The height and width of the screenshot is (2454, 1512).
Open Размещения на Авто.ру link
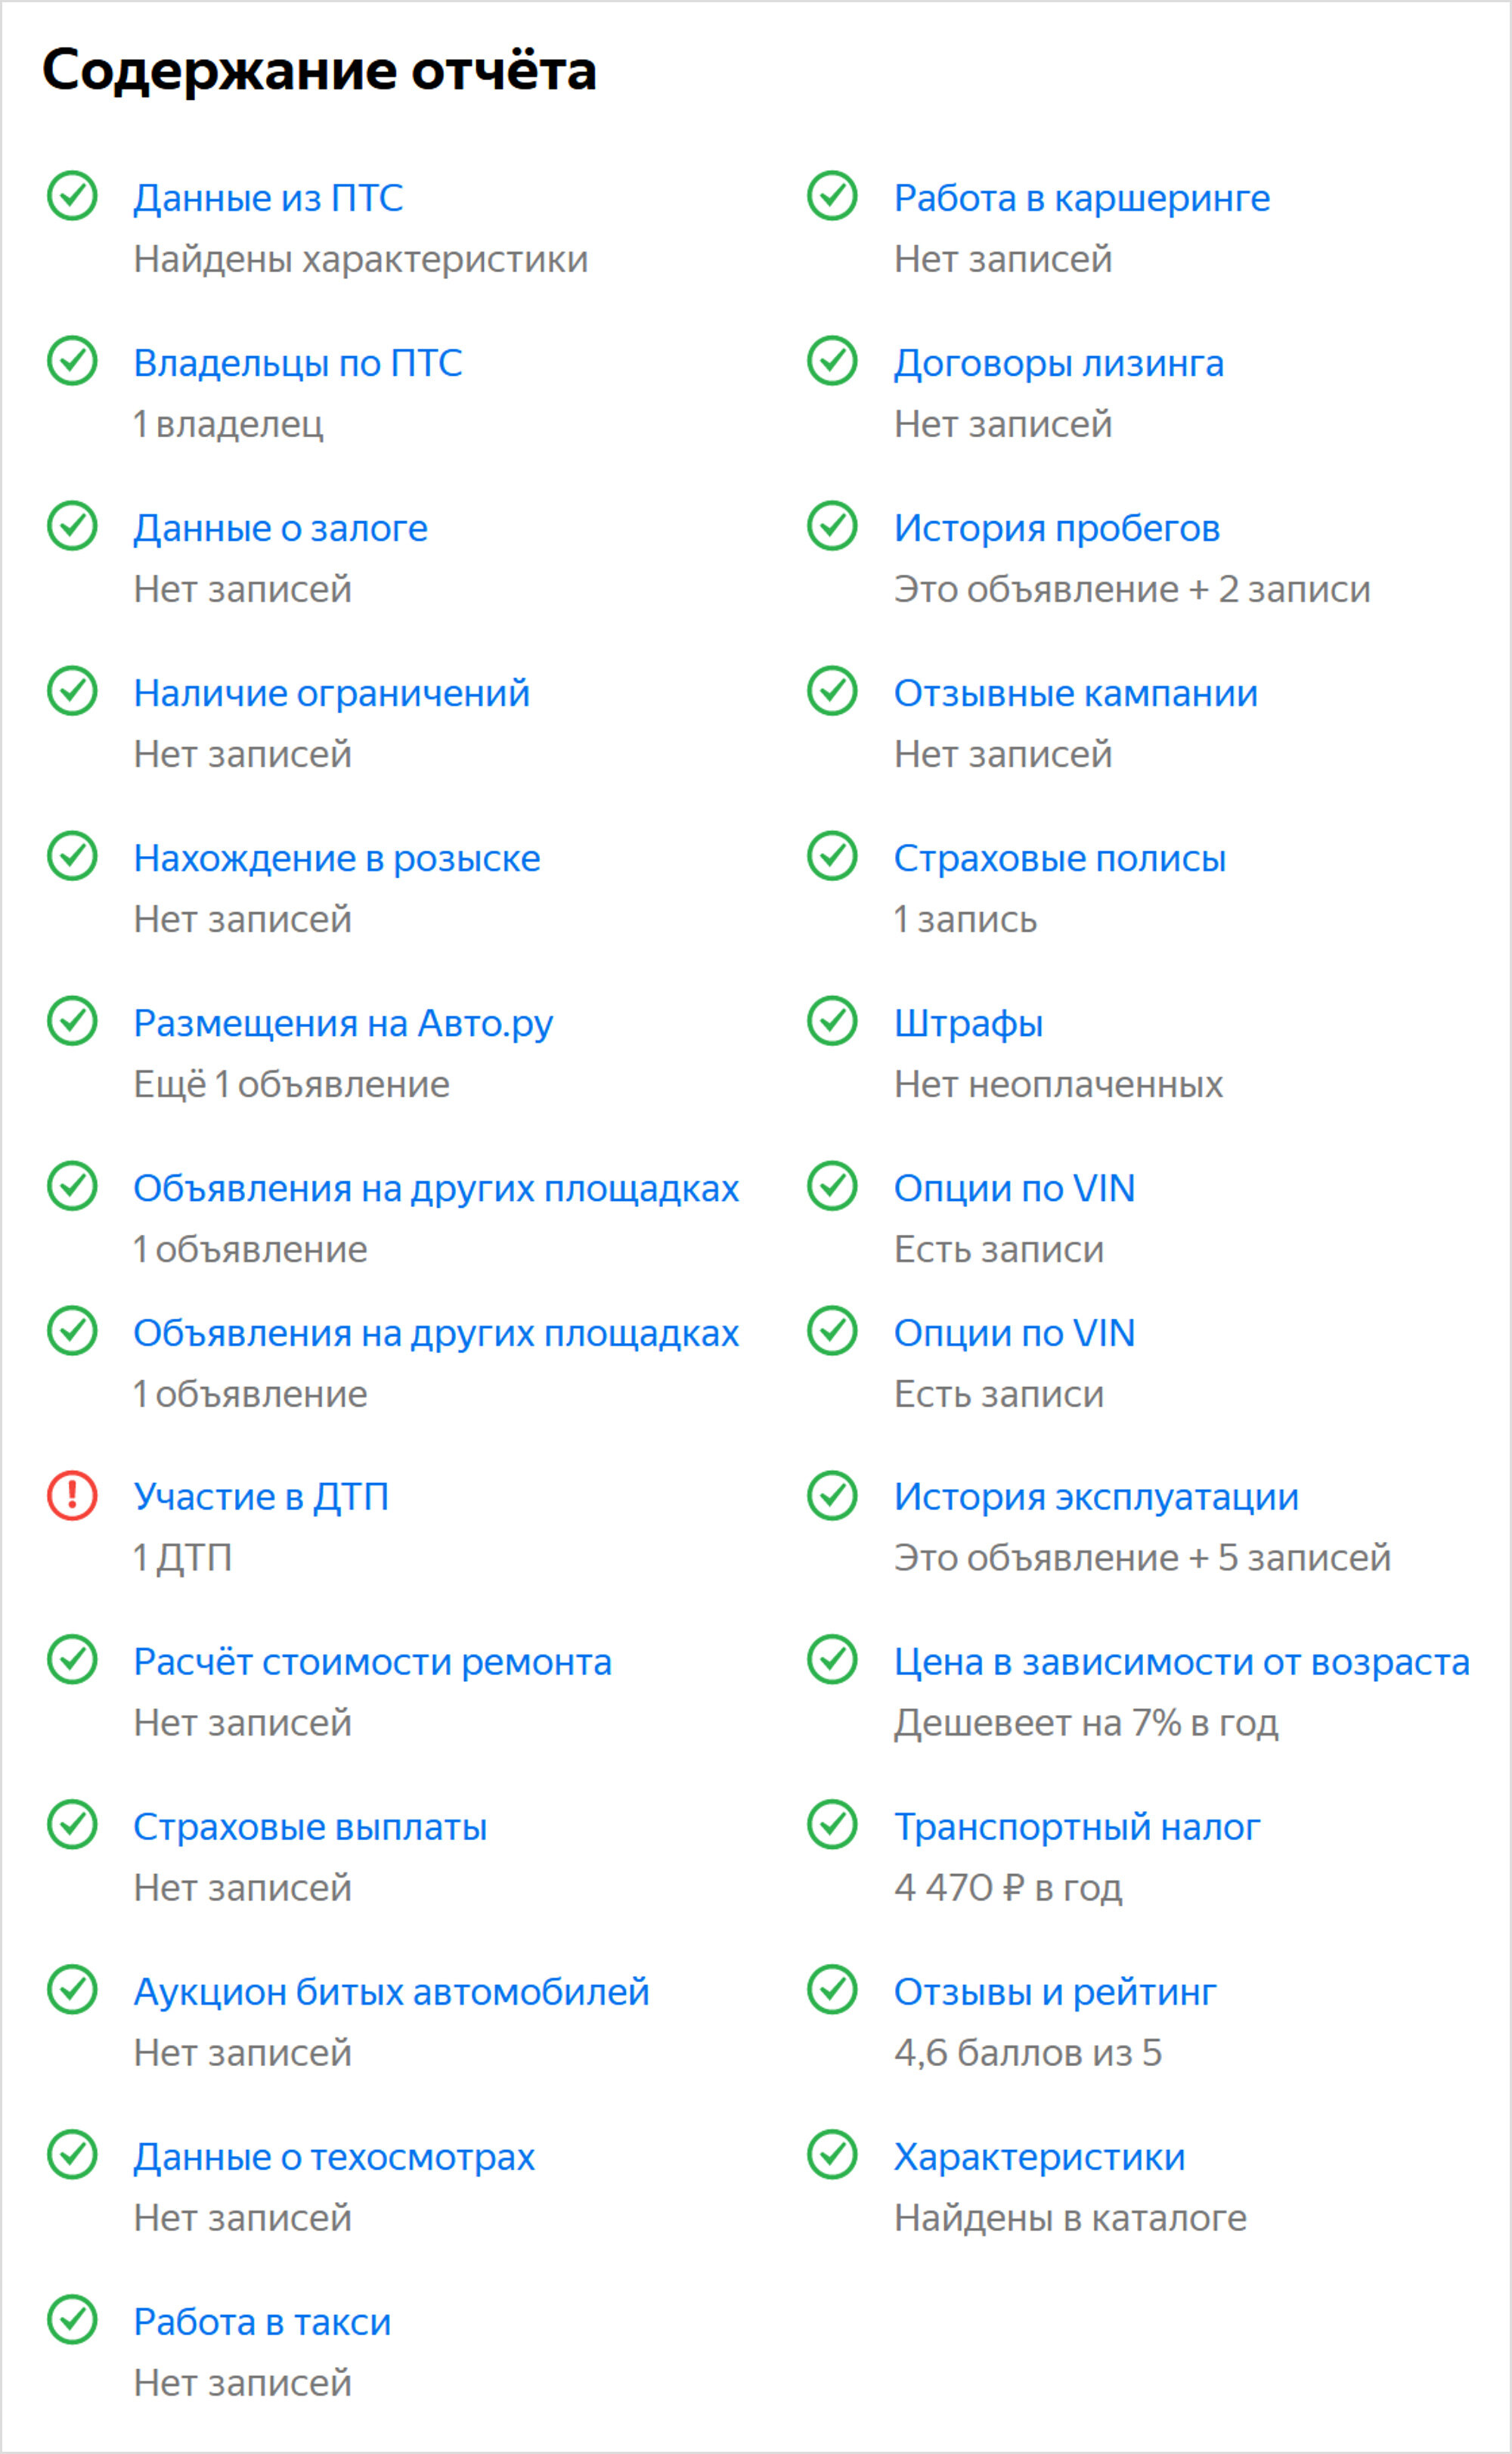(343, 1024)
